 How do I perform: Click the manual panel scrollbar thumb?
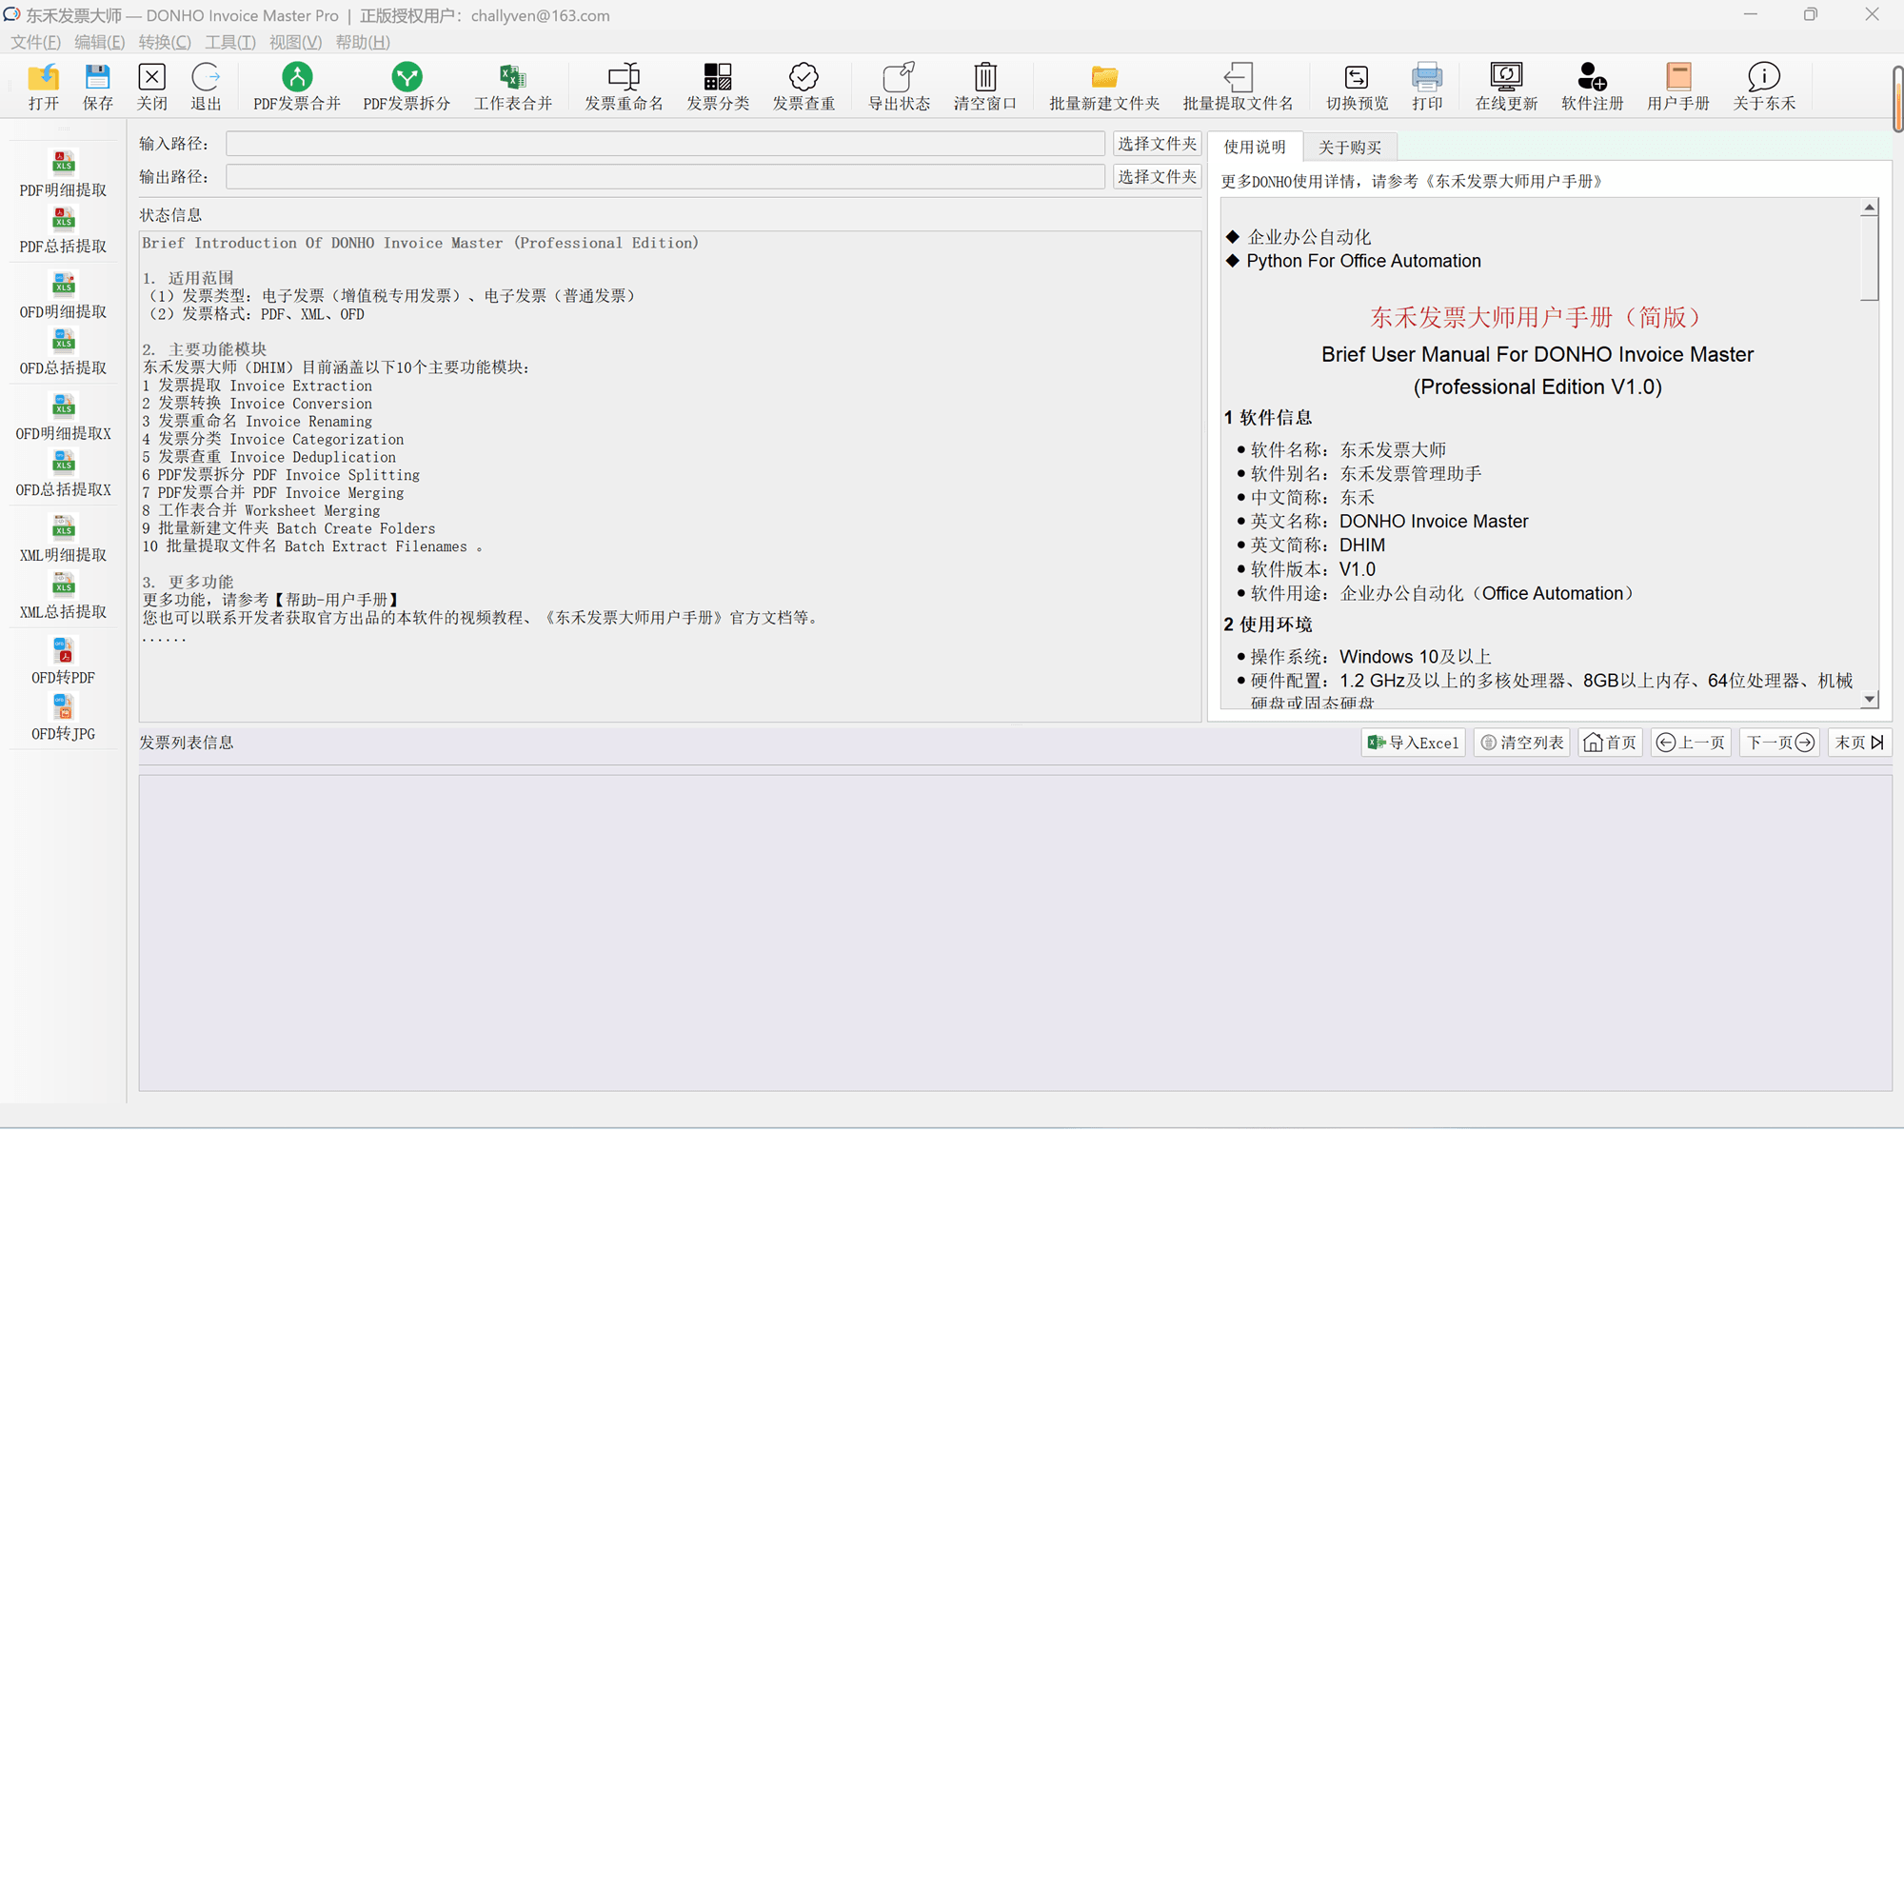tap(1869, 258)
